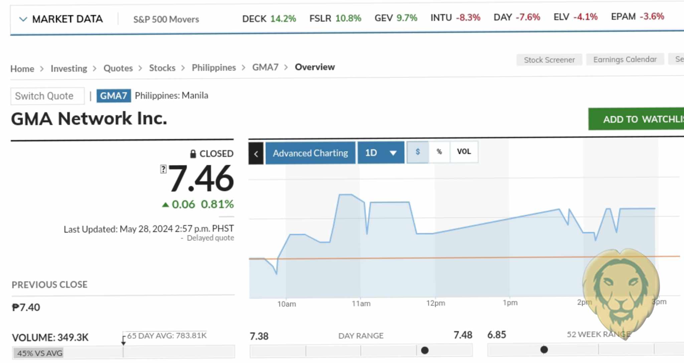The image size is (684, 363).
Task: Click the day range slider dot
Action: pos(425,350)
